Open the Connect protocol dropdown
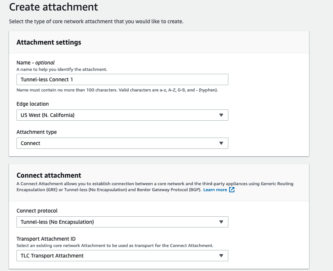 122,222
